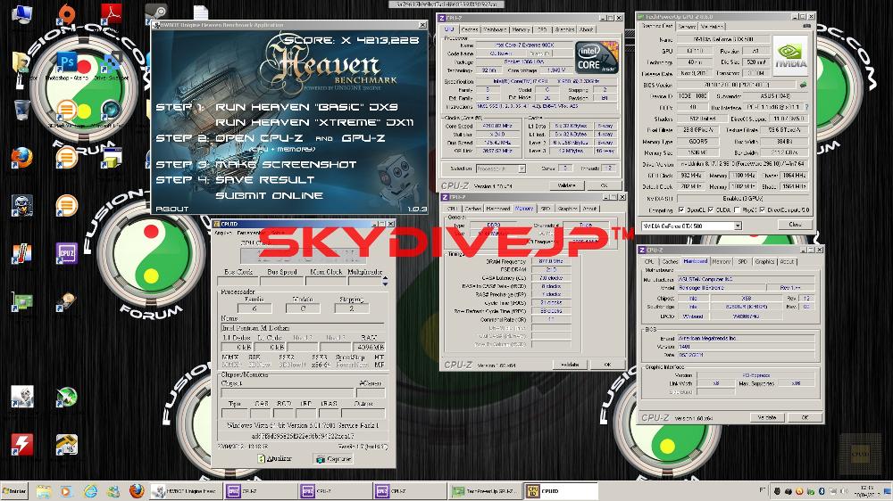Switch to the Unigine Heaven taskbar button
The width and height of the screenshot is (893, 501).
pos(186,491)
